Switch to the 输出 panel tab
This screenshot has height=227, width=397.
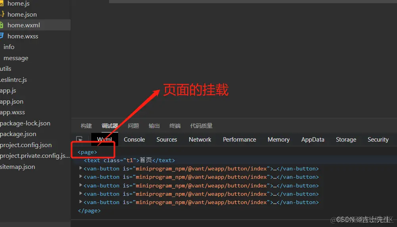[154, 126]
